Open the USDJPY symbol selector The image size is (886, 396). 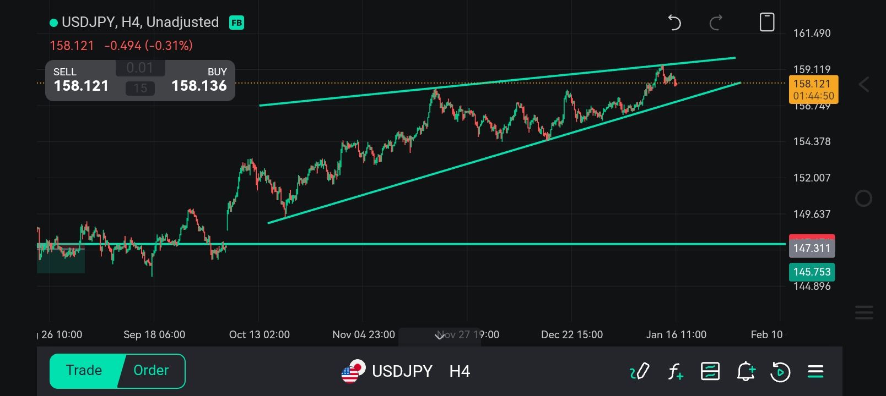(x=402, y=371)
